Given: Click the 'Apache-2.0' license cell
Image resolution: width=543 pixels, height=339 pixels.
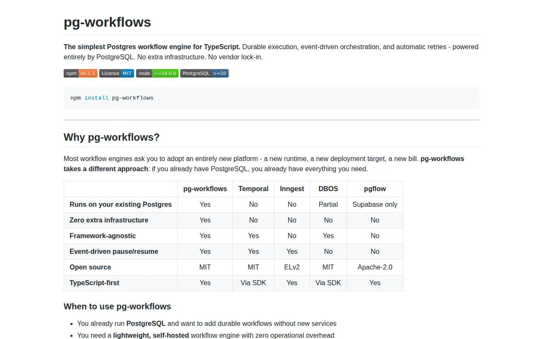Looking at the screenshot, I should pos(375,267).
